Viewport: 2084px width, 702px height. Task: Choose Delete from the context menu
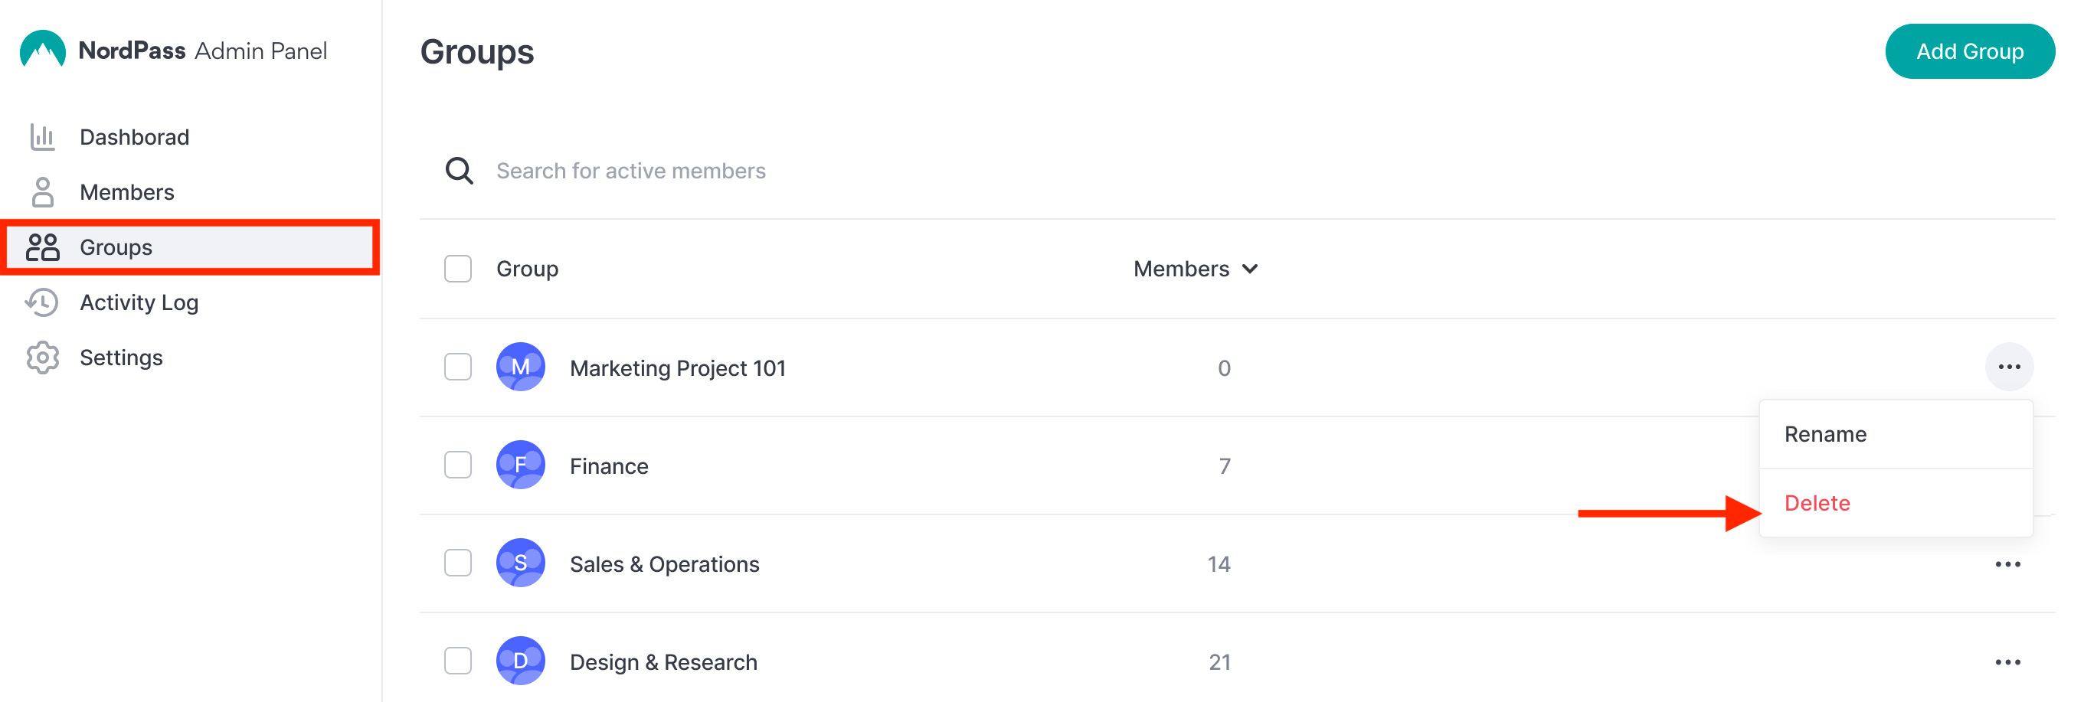(x=1896, y=503)
